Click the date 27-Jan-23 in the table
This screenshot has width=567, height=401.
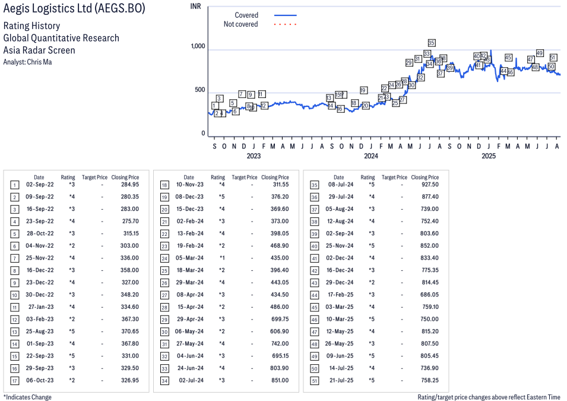(41, 307)
